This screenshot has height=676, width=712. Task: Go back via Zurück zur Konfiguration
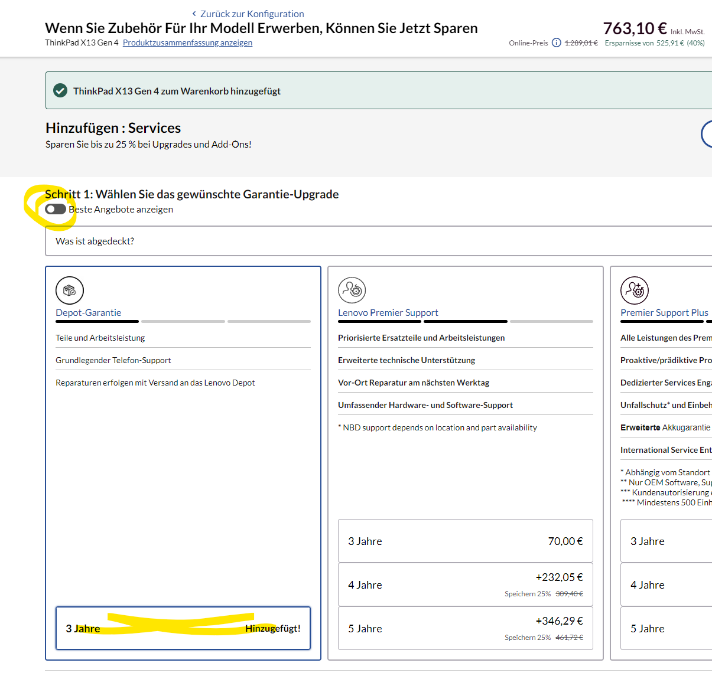click(x=248, y=14)
